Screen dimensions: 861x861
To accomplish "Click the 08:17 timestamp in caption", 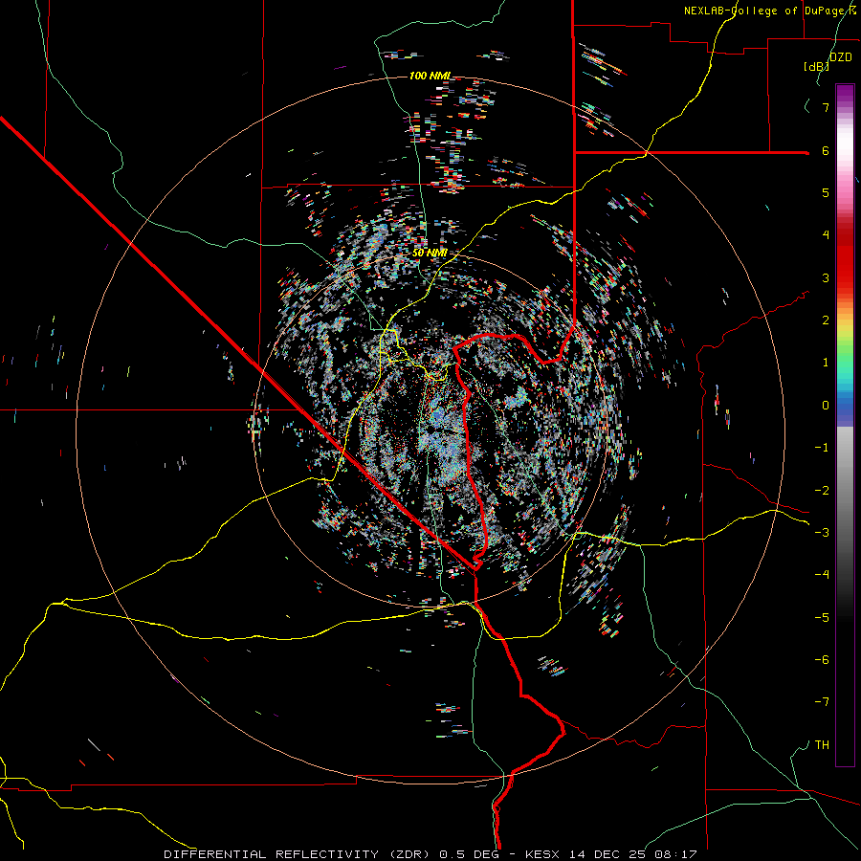I will coord(676,854).
